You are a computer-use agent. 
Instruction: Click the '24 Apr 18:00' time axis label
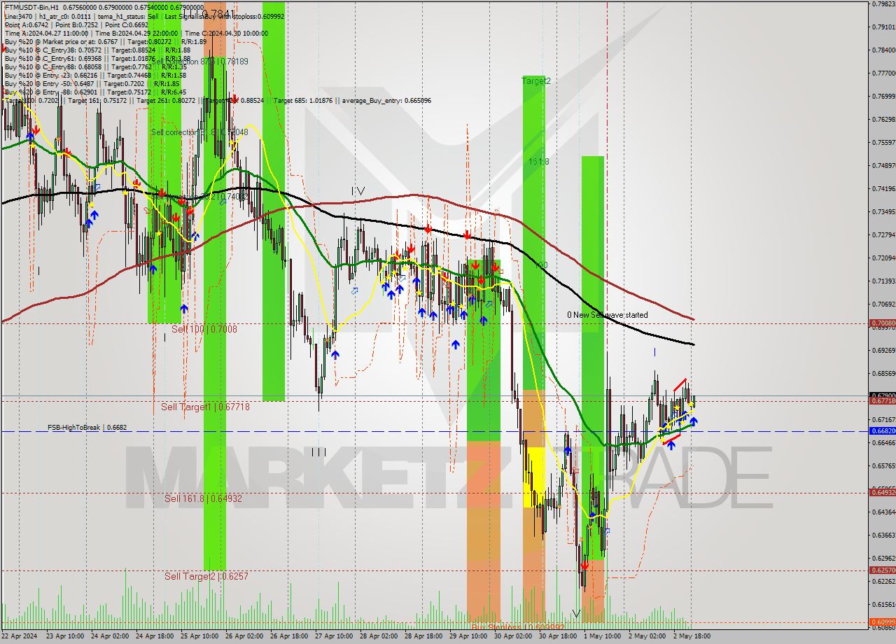tap(155, 637)
